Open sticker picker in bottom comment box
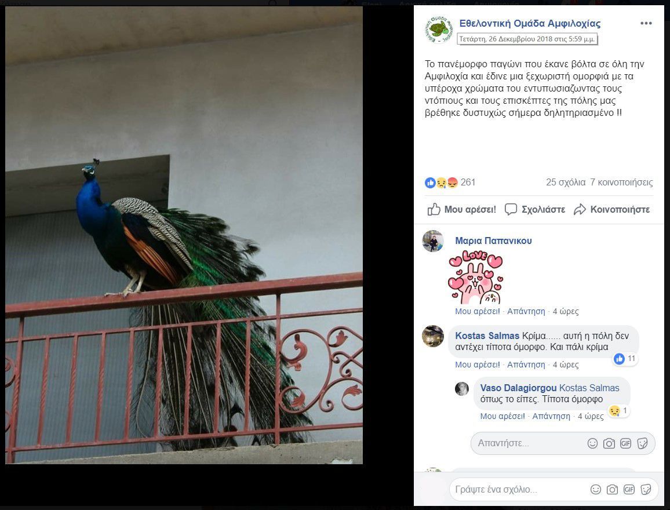Viewport: 670px width, 510px height. point(646,490)
